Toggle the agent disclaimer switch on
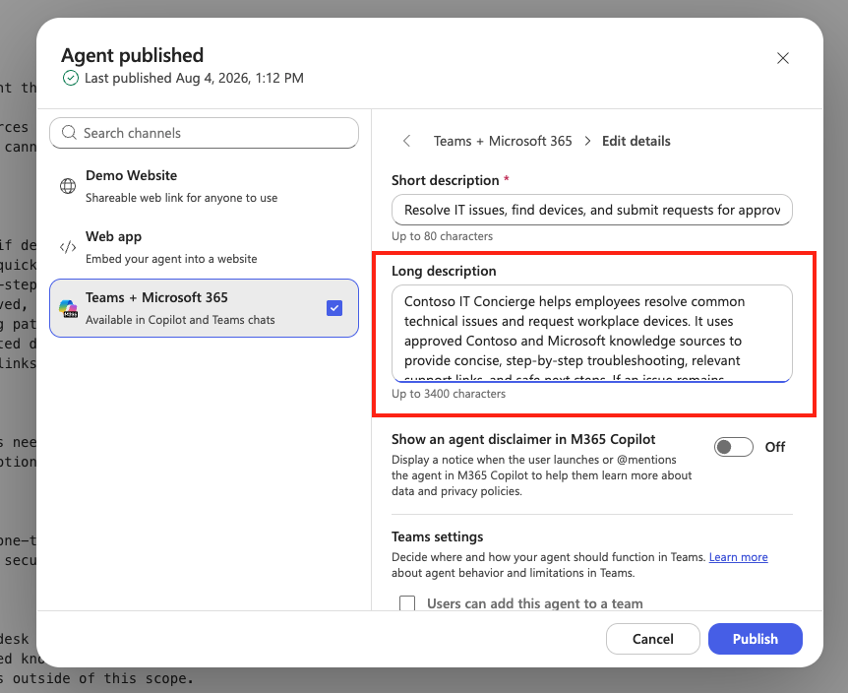This screenshot has width=848, height=693. pyautogui.click(x=733, y=447)
